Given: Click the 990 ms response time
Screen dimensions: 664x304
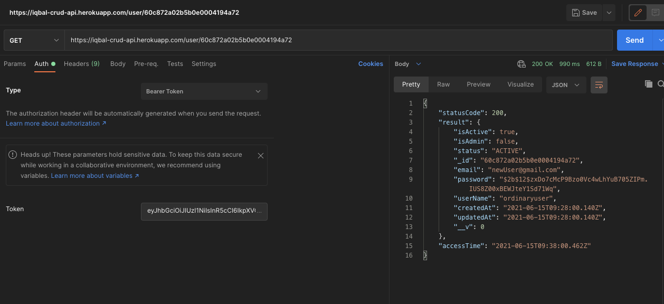Looking at the screenshot, I should tap(570, 64).
